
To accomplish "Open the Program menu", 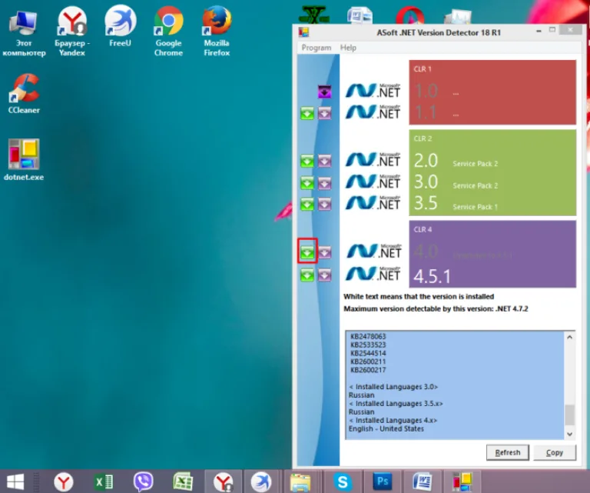I will (317, 48).
